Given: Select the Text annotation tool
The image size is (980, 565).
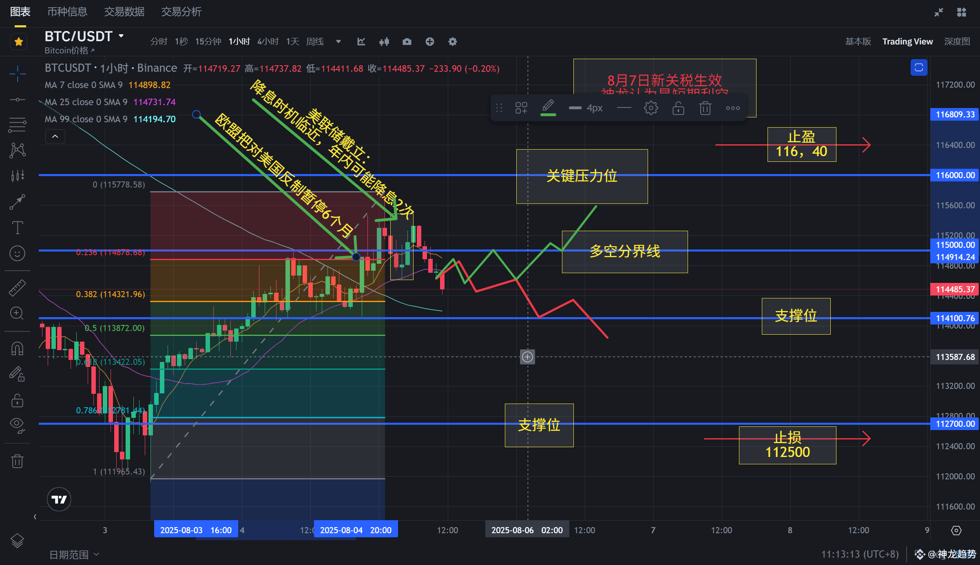Looking at the screenshot, I should click(18, 227).
